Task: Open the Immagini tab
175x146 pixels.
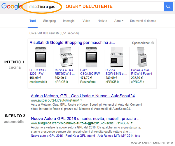Action: [x=69, y=21]
